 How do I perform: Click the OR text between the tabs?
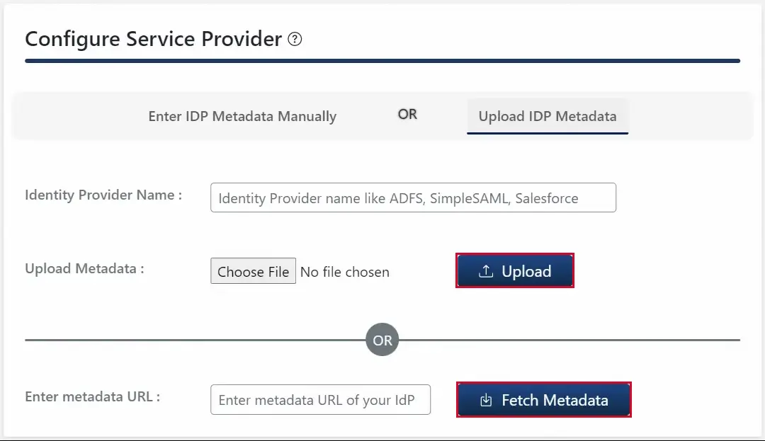click(x=407, y=114)
